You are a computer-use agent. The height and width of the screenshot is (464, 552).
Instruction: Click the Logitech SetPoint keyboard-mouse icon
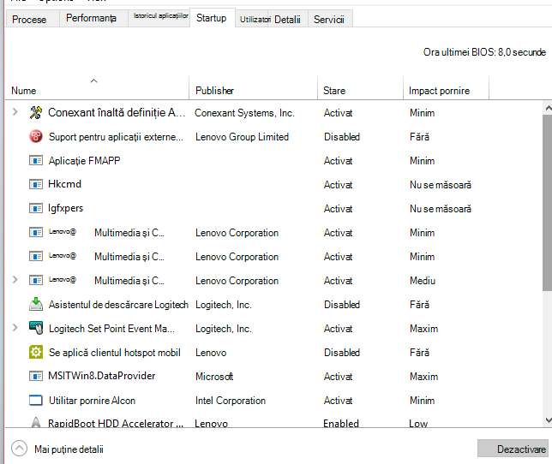pyautogui.click(x=36, y=328)
